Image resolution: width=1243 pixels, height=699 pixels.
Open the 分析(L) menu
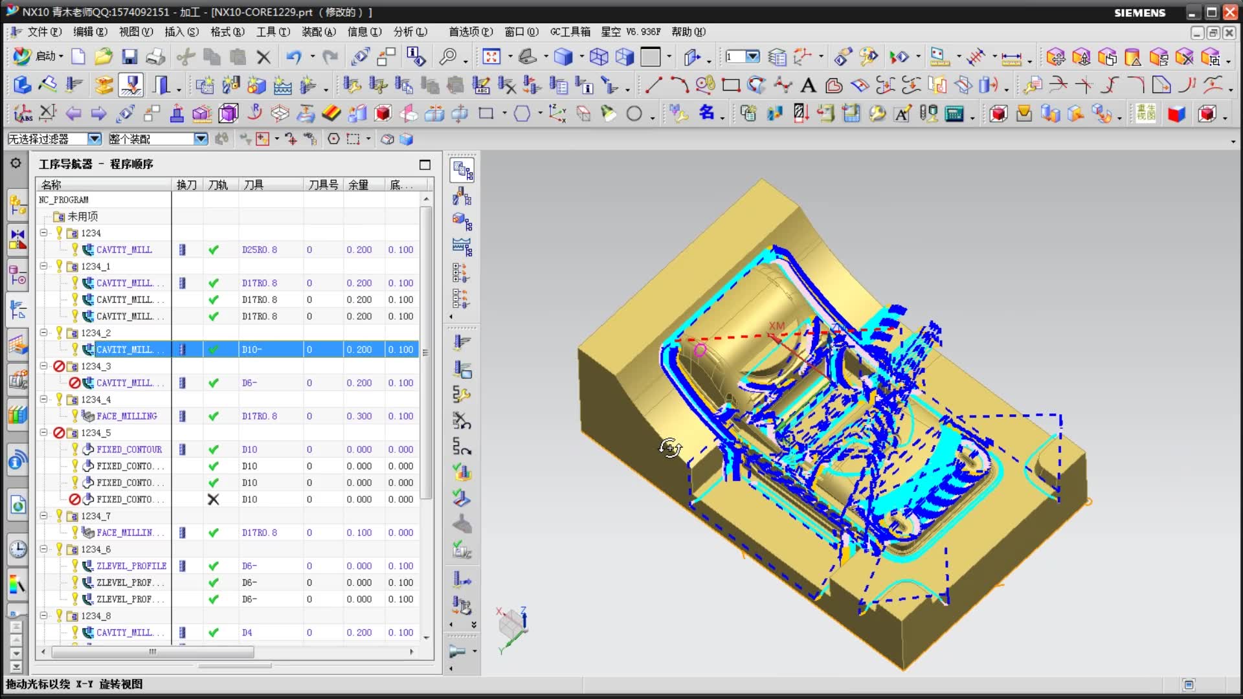[x=410, y=32]
